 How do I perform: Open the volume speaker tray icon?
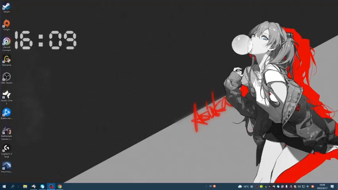point(299,187)
